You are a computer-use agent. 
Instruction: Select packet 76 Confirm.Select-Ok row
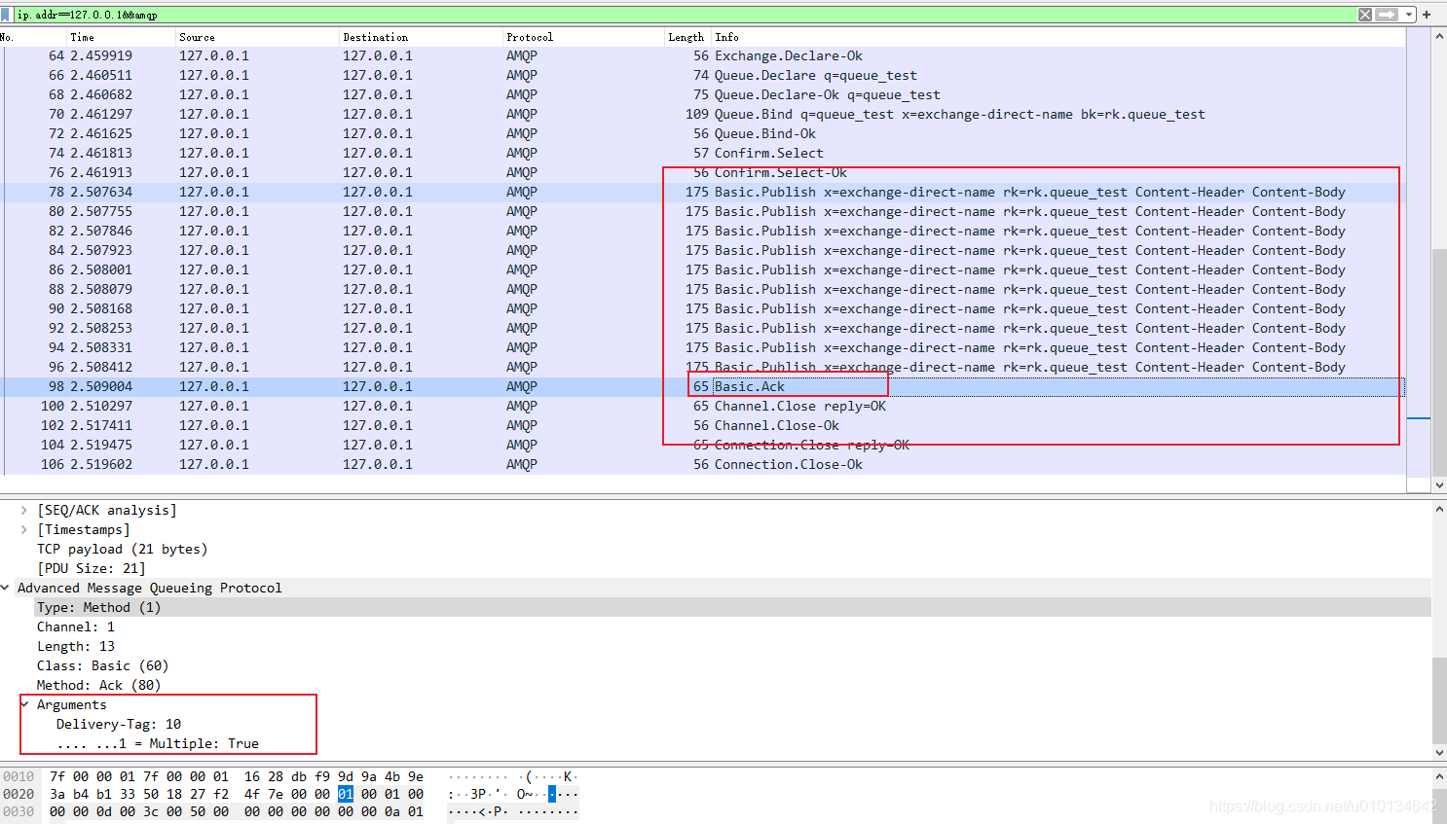[703, 172]
